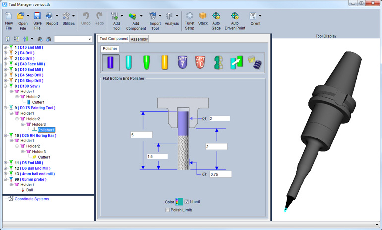Select the Polisher sub-tab
This screenshot has height=230, width=382.
pos(110,49)
